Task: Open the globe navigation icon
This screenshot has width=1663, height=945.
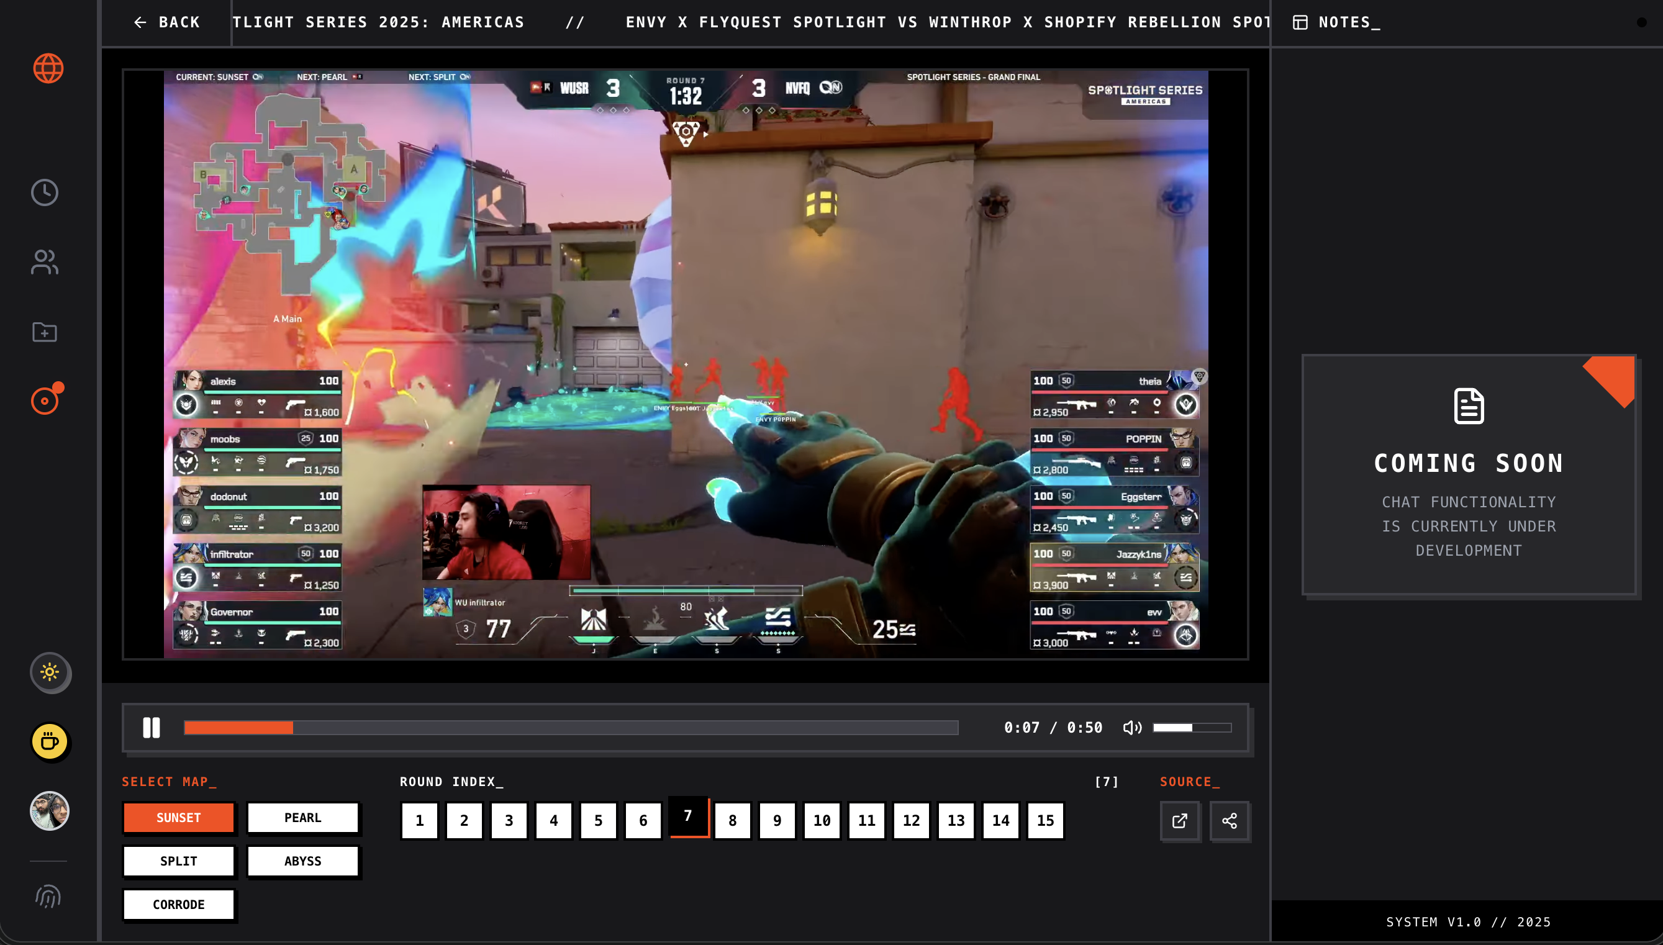Action: pos(47,68)
